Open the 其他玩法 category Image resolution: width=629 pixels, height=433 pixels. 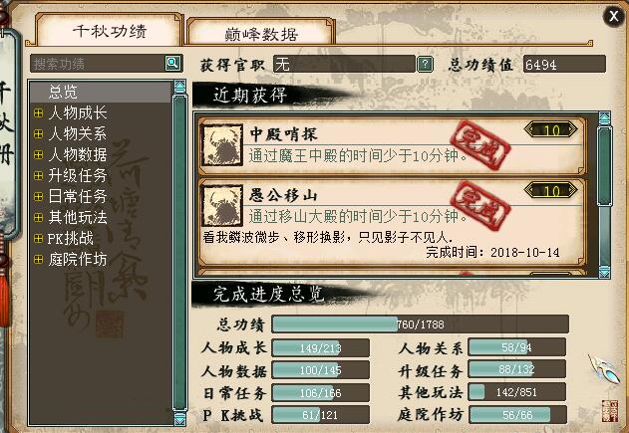78,218
